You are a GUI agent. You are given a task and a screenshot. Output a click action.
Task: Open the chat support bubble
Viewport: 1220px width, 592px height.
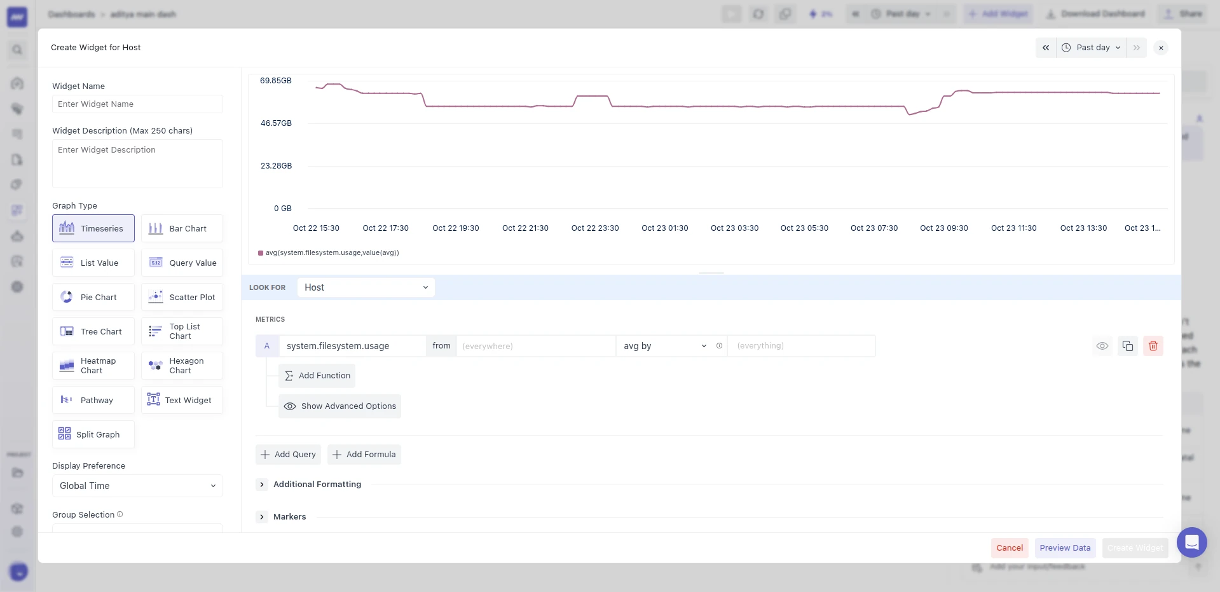coord(1192,542)
